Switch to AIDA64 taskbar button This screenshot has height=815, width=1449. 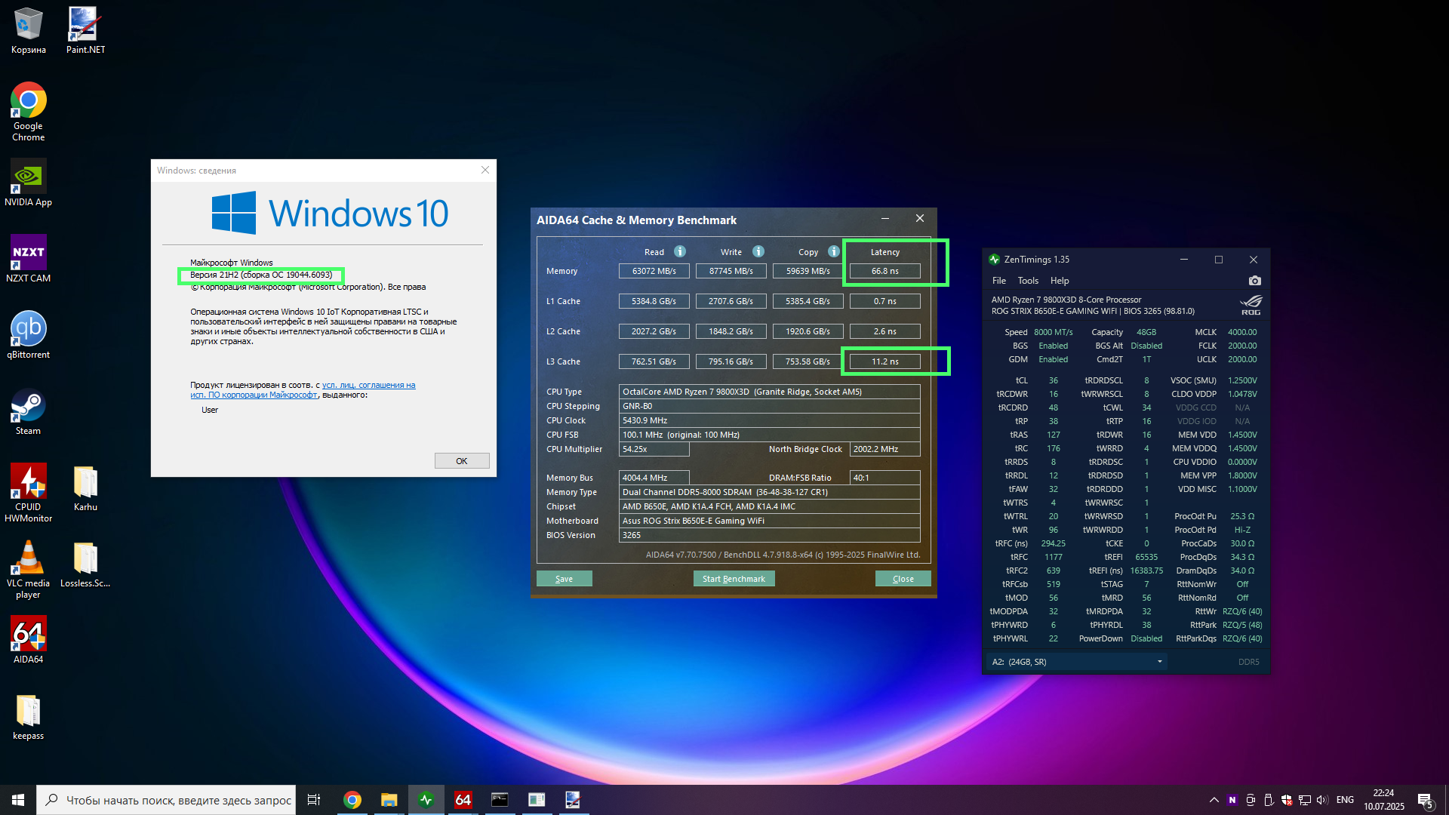tap(463, 800)
